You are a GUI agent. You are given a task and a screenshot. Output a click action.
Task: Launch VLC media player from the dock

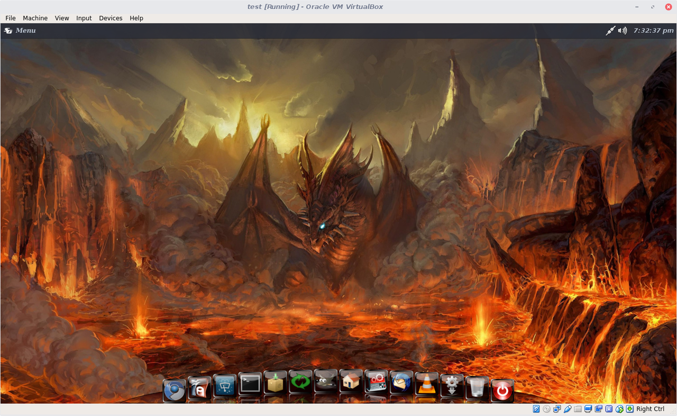coord(427,384)
